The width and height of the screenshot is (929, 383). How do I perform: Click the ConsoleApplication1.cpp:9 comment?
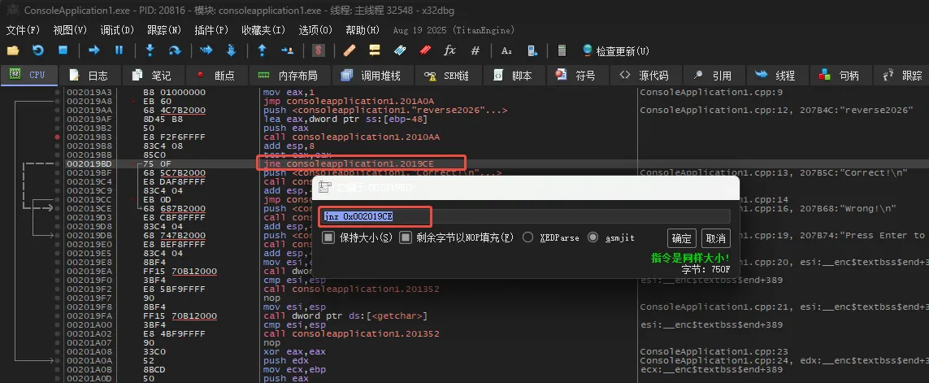711,93
